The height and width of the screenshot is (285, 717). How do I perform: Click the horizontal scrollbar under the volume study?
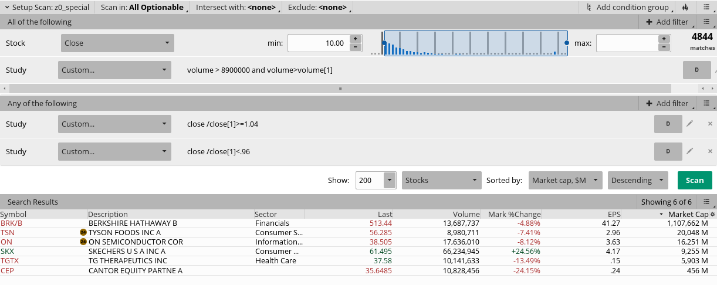click(x=340, y=88)
